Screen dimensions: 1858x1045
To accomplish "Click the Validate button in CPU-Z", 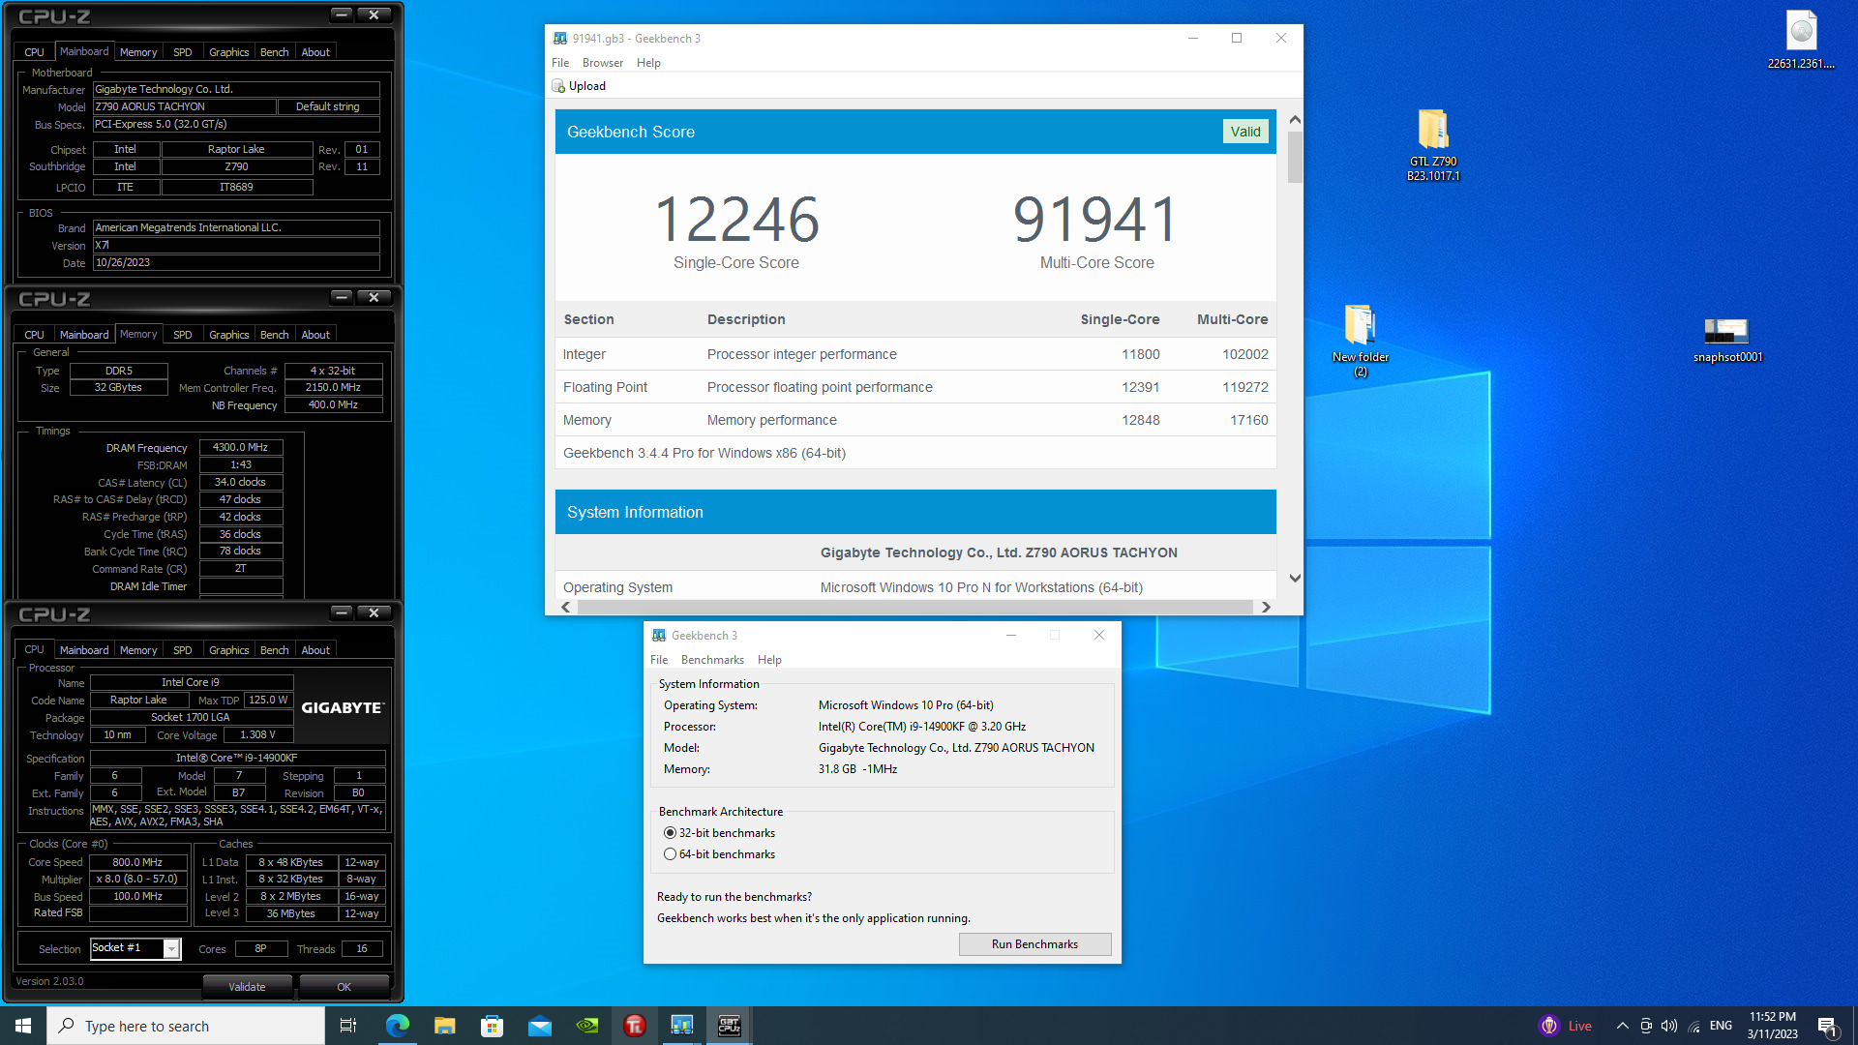I will tap(247, 987).
